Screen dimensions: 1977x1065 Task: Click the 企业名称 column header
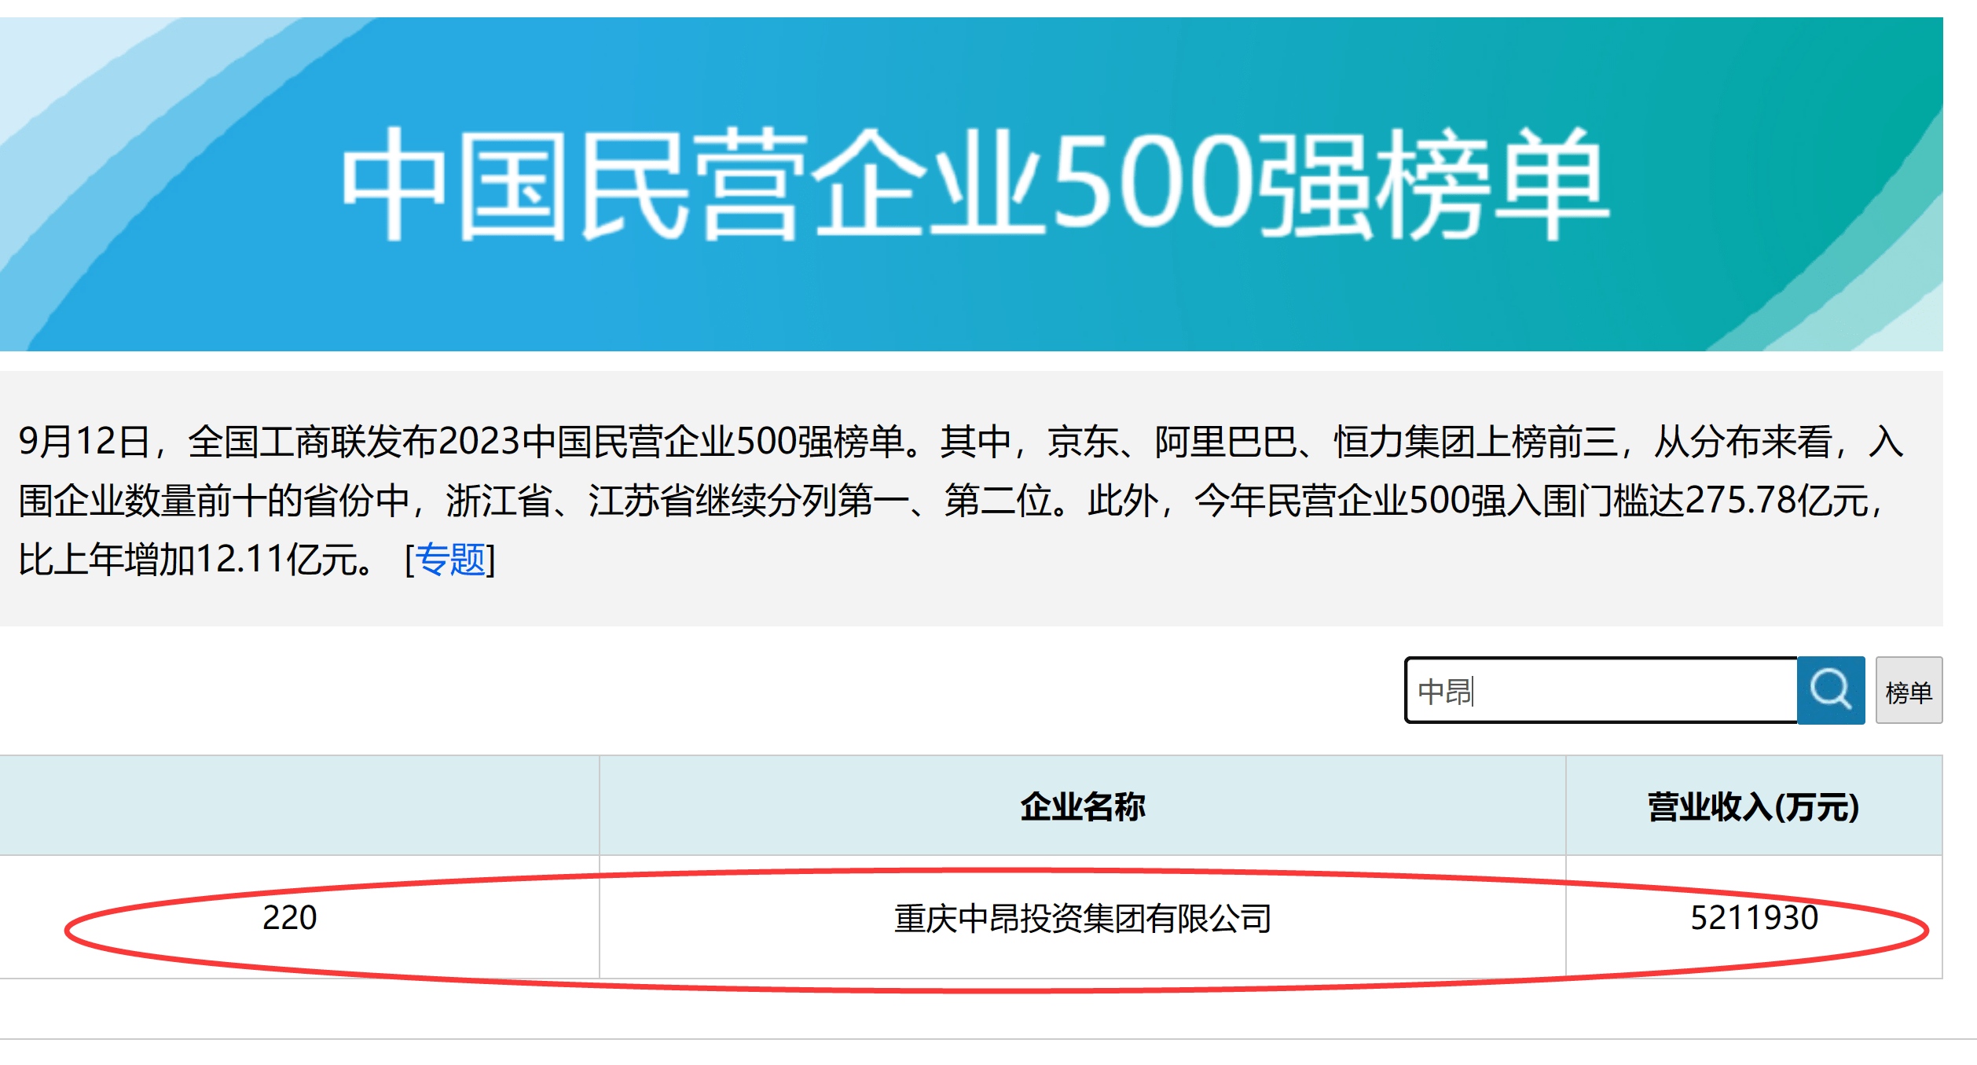click(x=1083, y=806)
